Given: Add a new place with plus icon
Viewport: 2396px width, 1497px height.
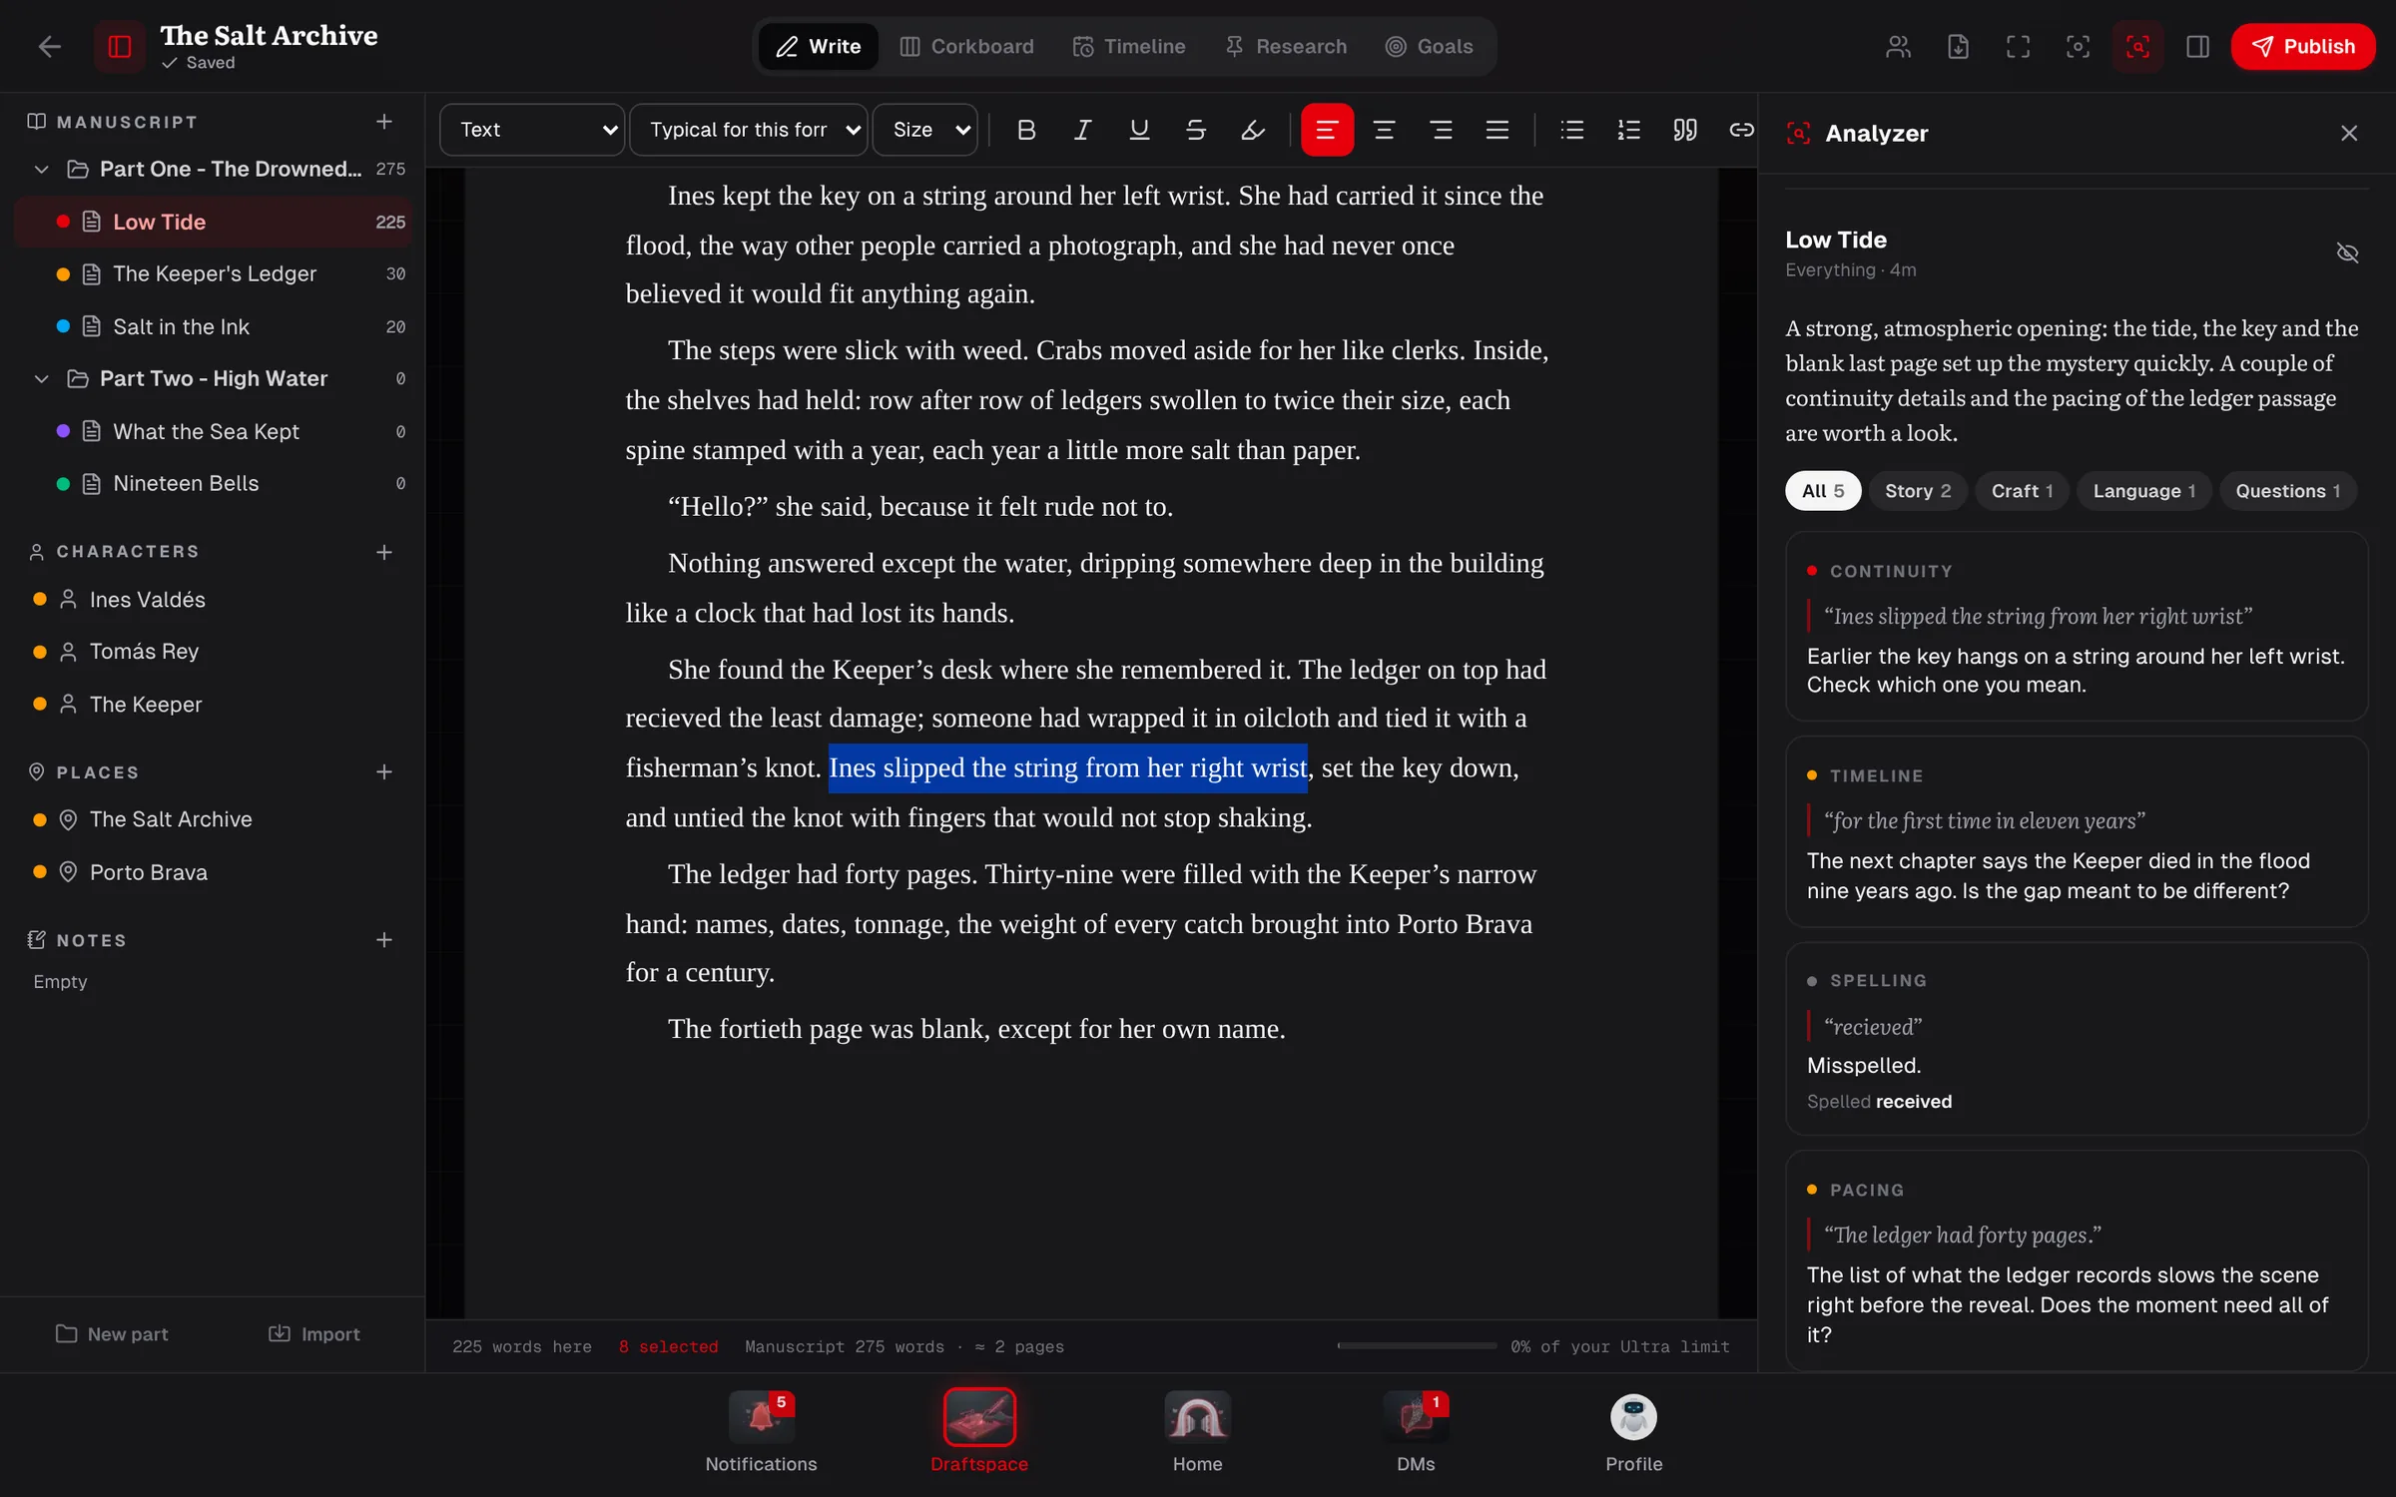Looking at the screenshot, I should [x=384, y=772].
